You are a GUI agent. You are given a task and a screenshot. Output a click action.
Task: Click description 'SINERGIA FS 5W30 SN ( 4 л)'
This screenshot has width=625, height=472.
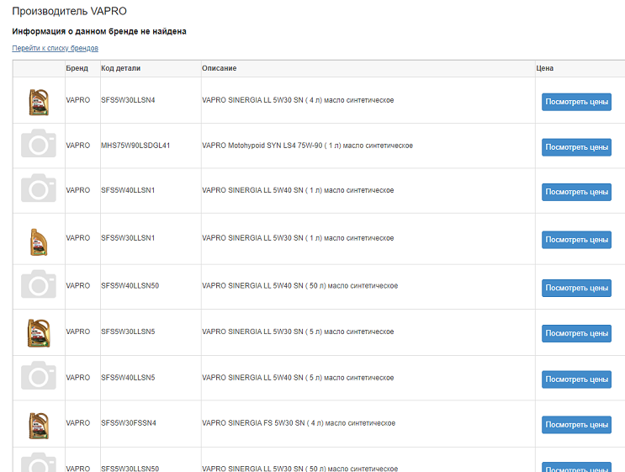pos(276,423)
